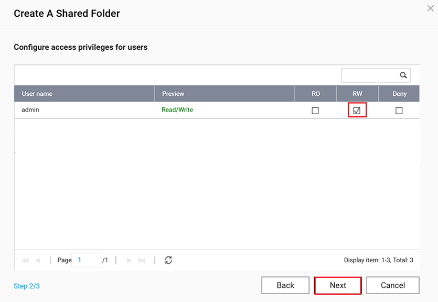This screenshot has height=302, width=438.
Task: Refresh the user list
Action: 168,260
